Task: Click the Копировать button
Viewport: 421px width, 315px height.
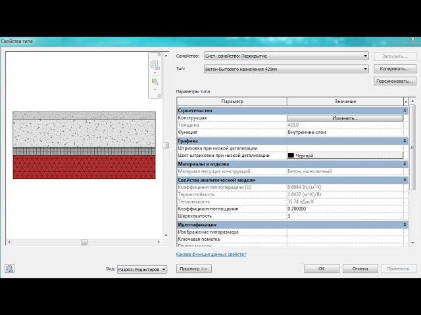Action: tap(395, 69)
